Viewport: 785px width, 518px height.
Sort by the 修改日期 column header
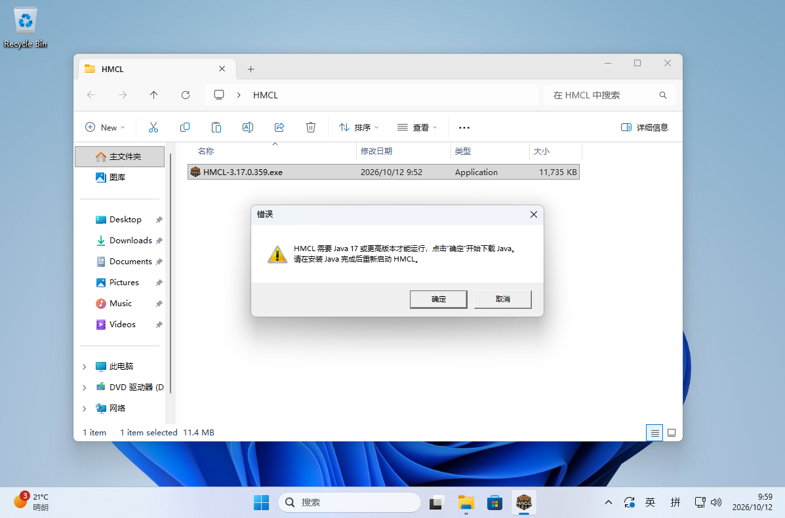pos(403,151)
